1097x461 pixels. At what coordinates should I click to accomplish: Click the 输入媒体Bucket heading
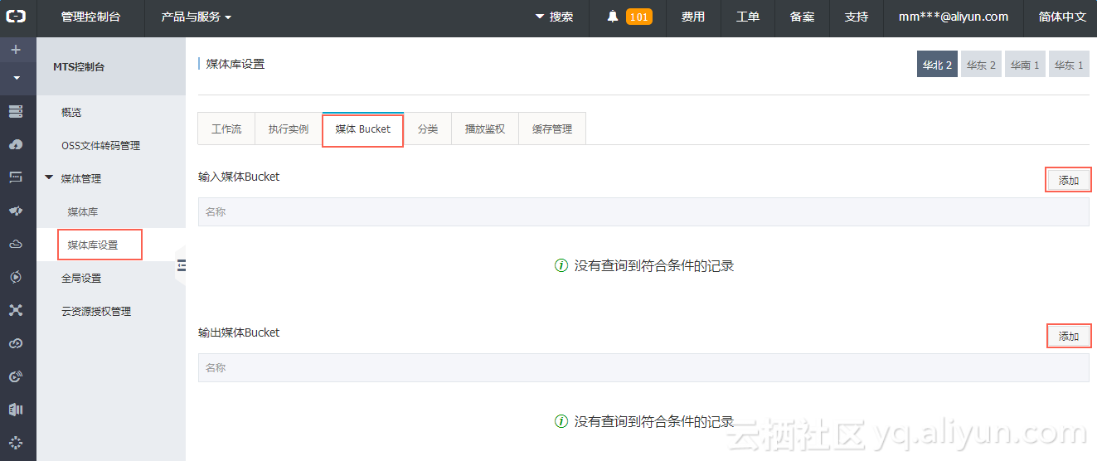pyautogui.click(x=239, y=177)
